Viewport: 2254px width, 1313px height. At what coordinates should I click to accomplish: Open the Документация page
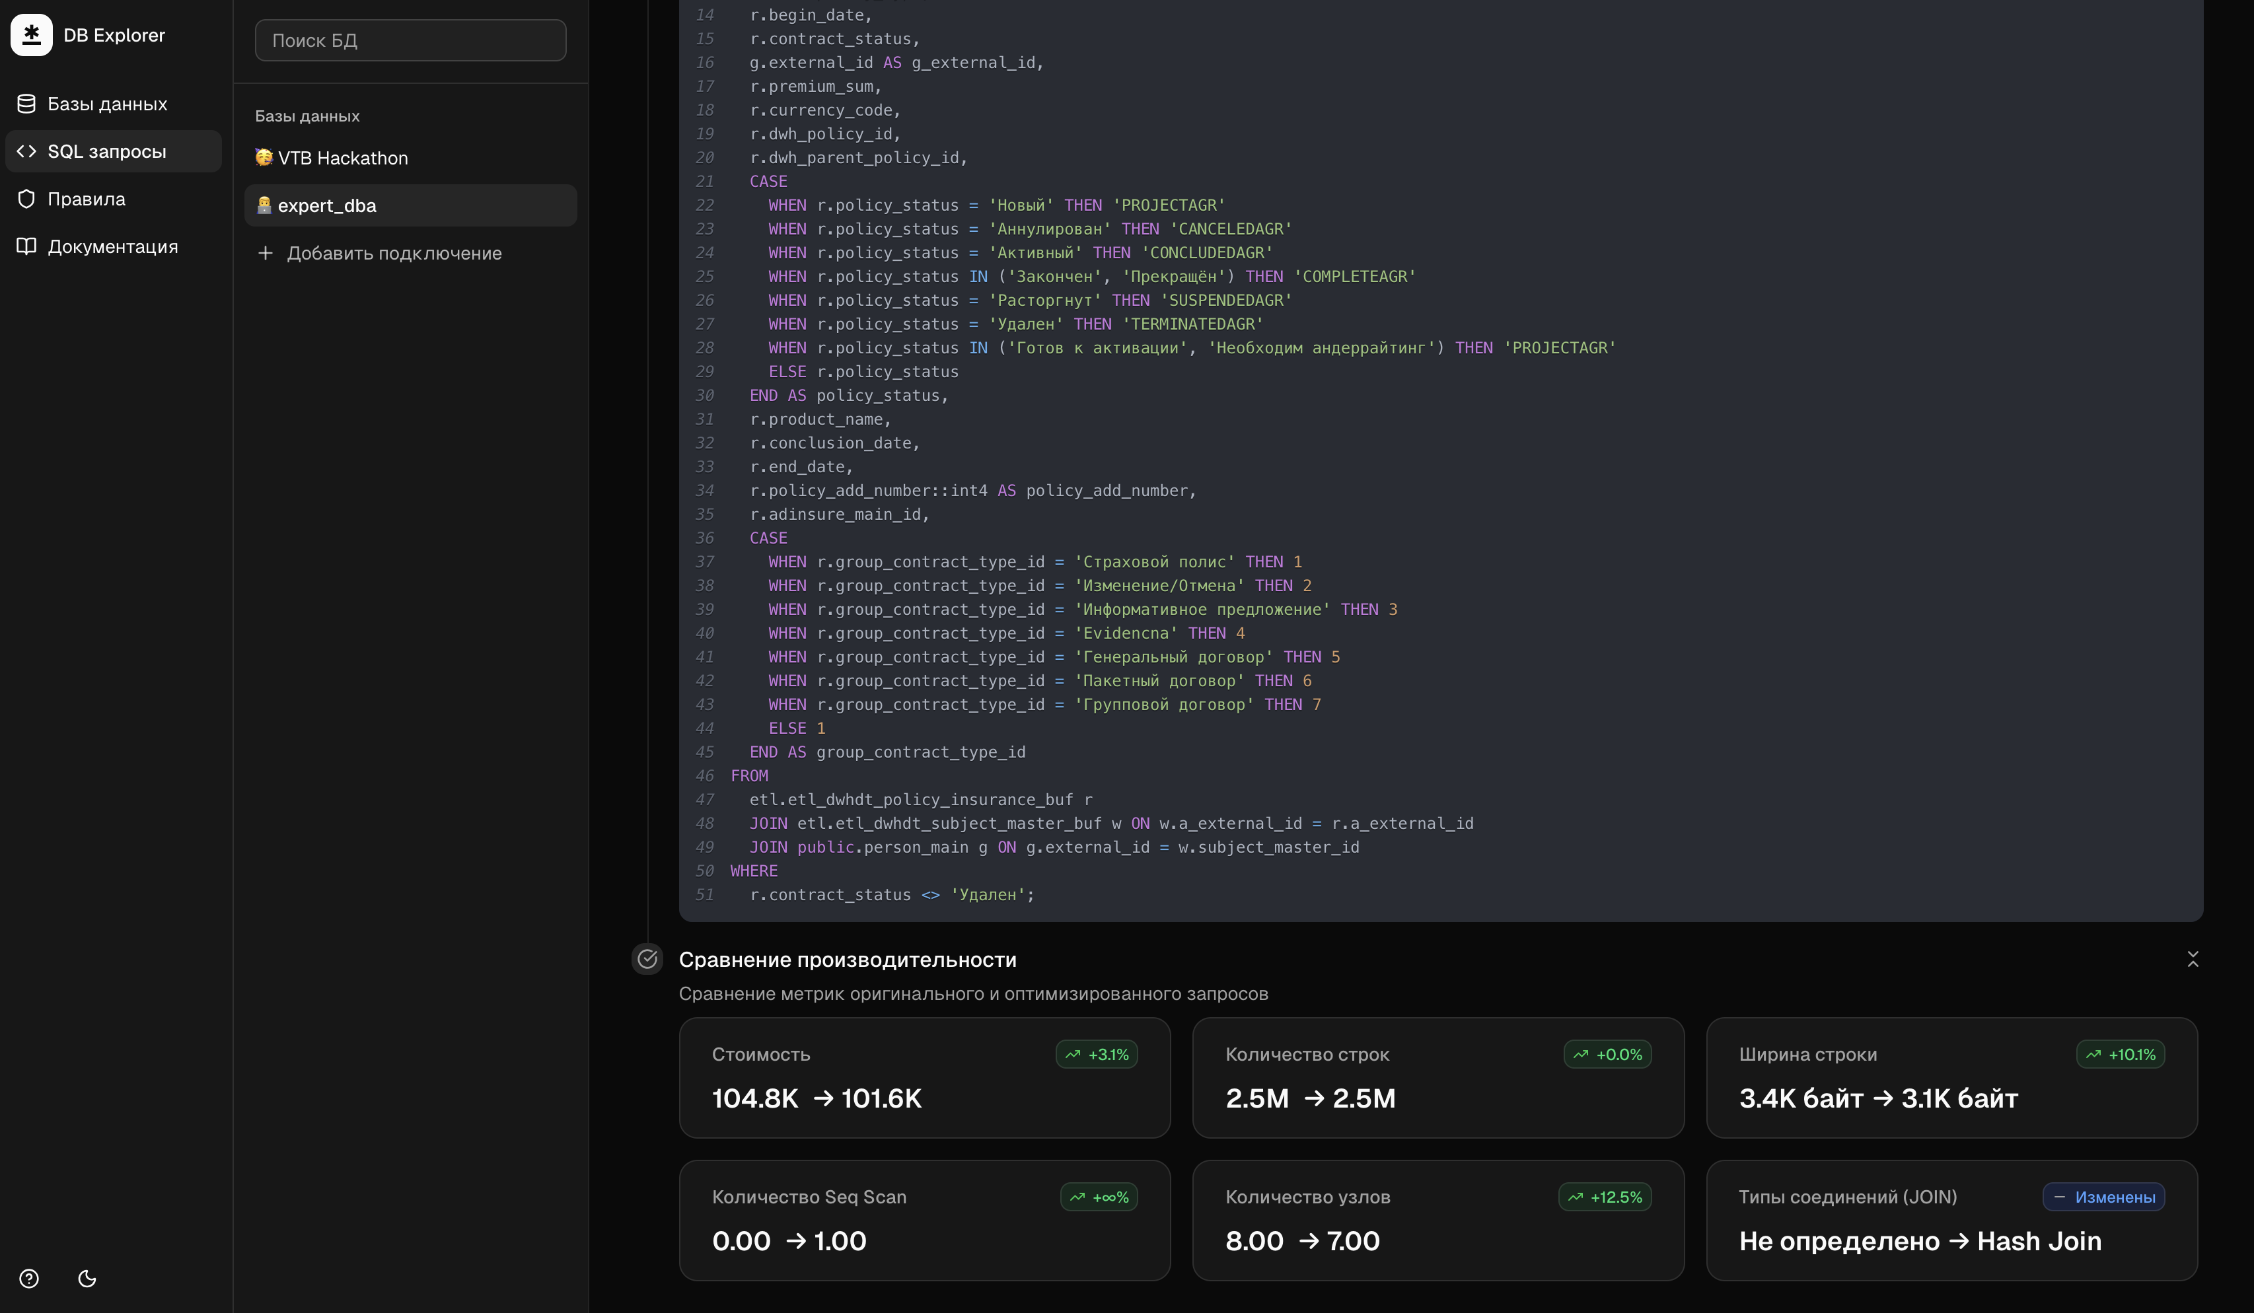(x=112, y=246)
